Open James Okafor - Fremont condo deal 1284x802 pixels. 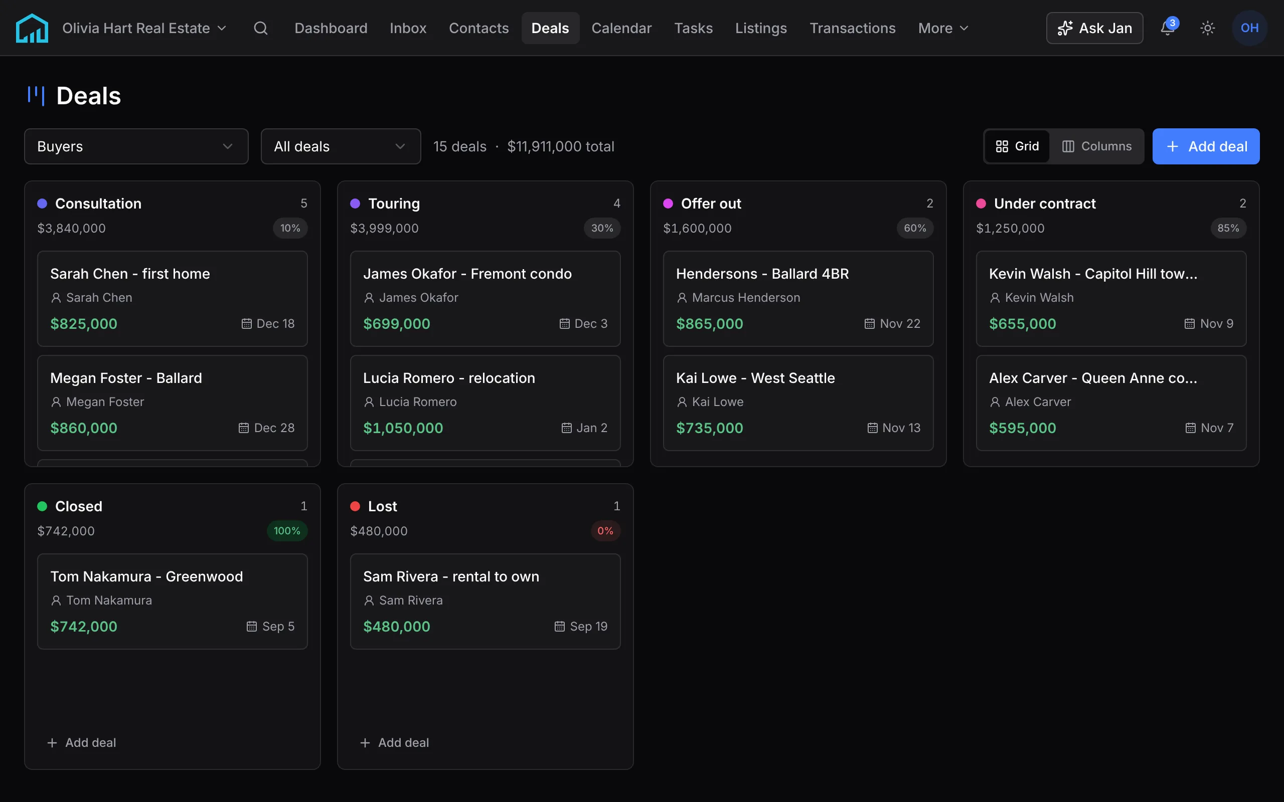pyautogui.click(x=486, y=299)
